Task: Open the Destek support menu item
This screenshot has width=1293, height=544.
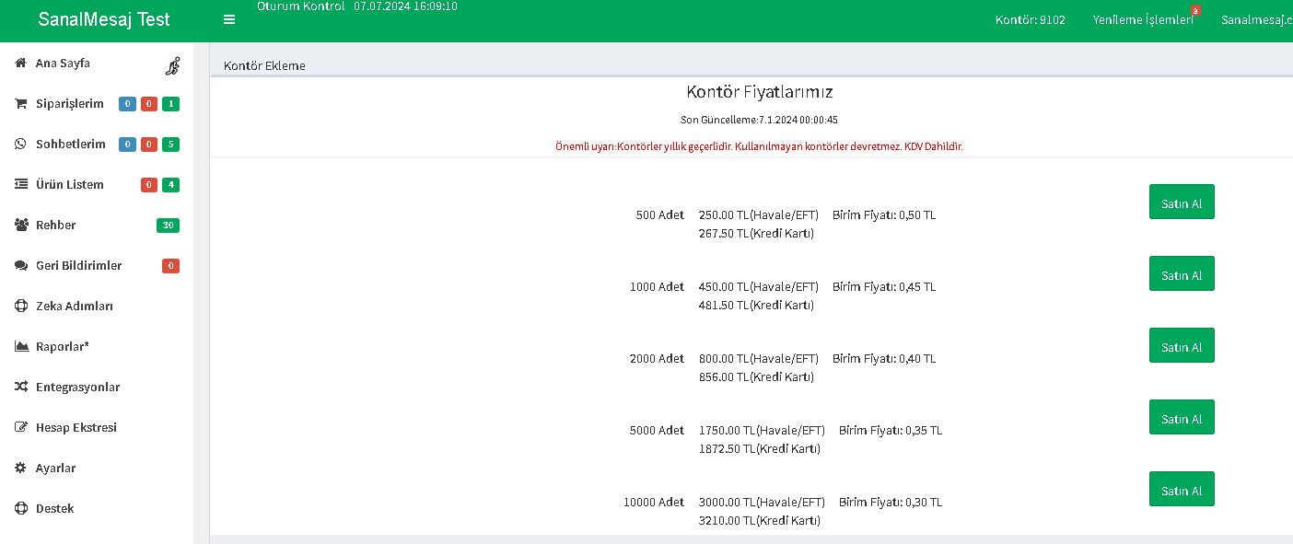Action: pos(54,509)
